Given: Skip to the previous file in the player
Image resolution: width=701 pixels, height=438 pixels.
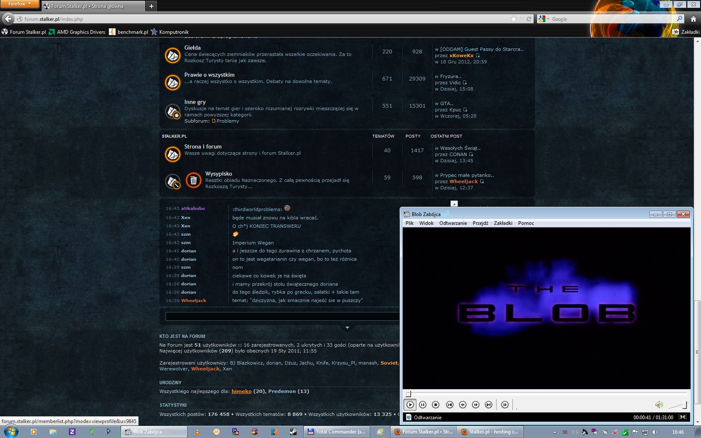Looking at the screenshot, I should point(449,405).
